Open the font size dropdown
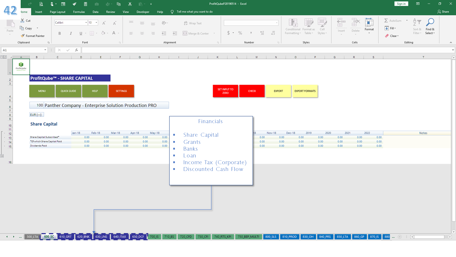Viewport: 456px width, 257px height. [96, 22]
